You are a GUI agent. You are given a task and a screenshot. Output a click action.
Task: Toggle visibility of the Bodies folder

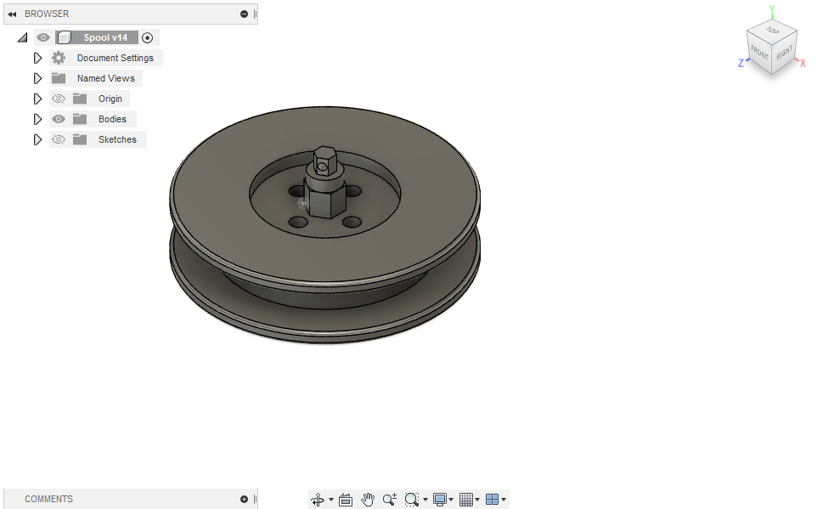(x=58, y=118)
